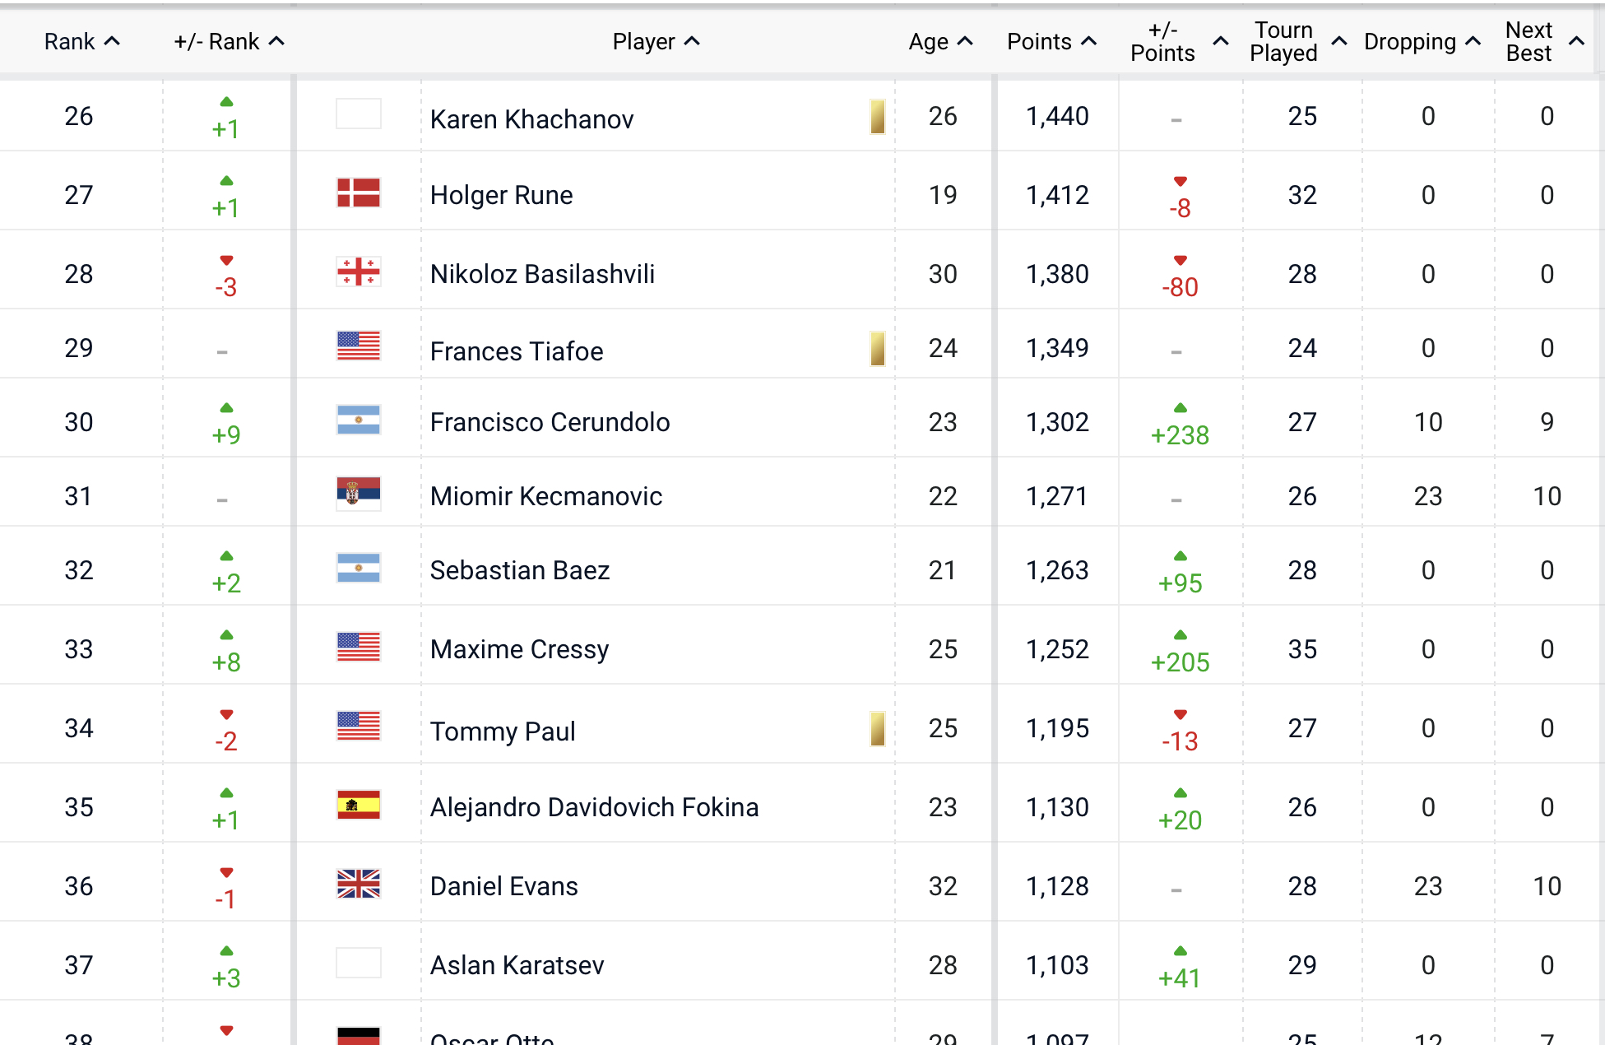Click Georgia flag beside Nikoloz Basilashvili
Viewport: 1605px width, 1045px height.
359,272
